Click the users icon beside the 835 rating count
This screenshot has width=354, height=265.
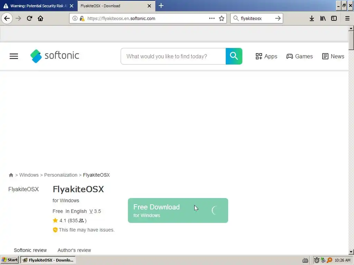pyautogui.click(x=81, y=220)
